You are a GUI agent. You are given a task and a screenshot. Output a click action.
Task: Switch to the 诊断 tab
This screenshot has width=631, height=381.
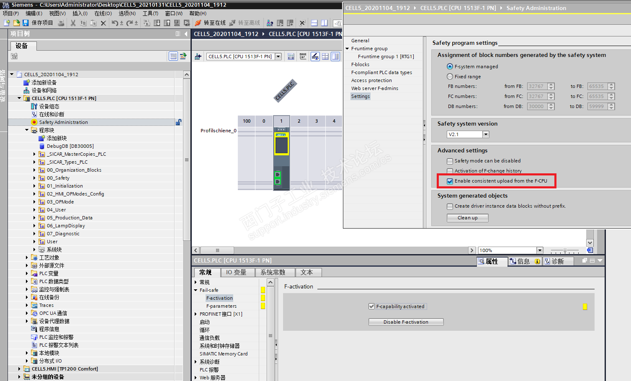tap(558, 261)
